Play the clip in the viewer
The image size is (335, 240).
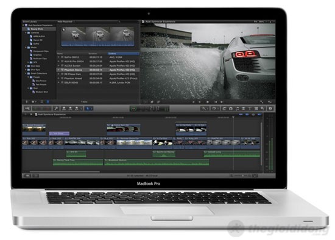click(207, 102)
